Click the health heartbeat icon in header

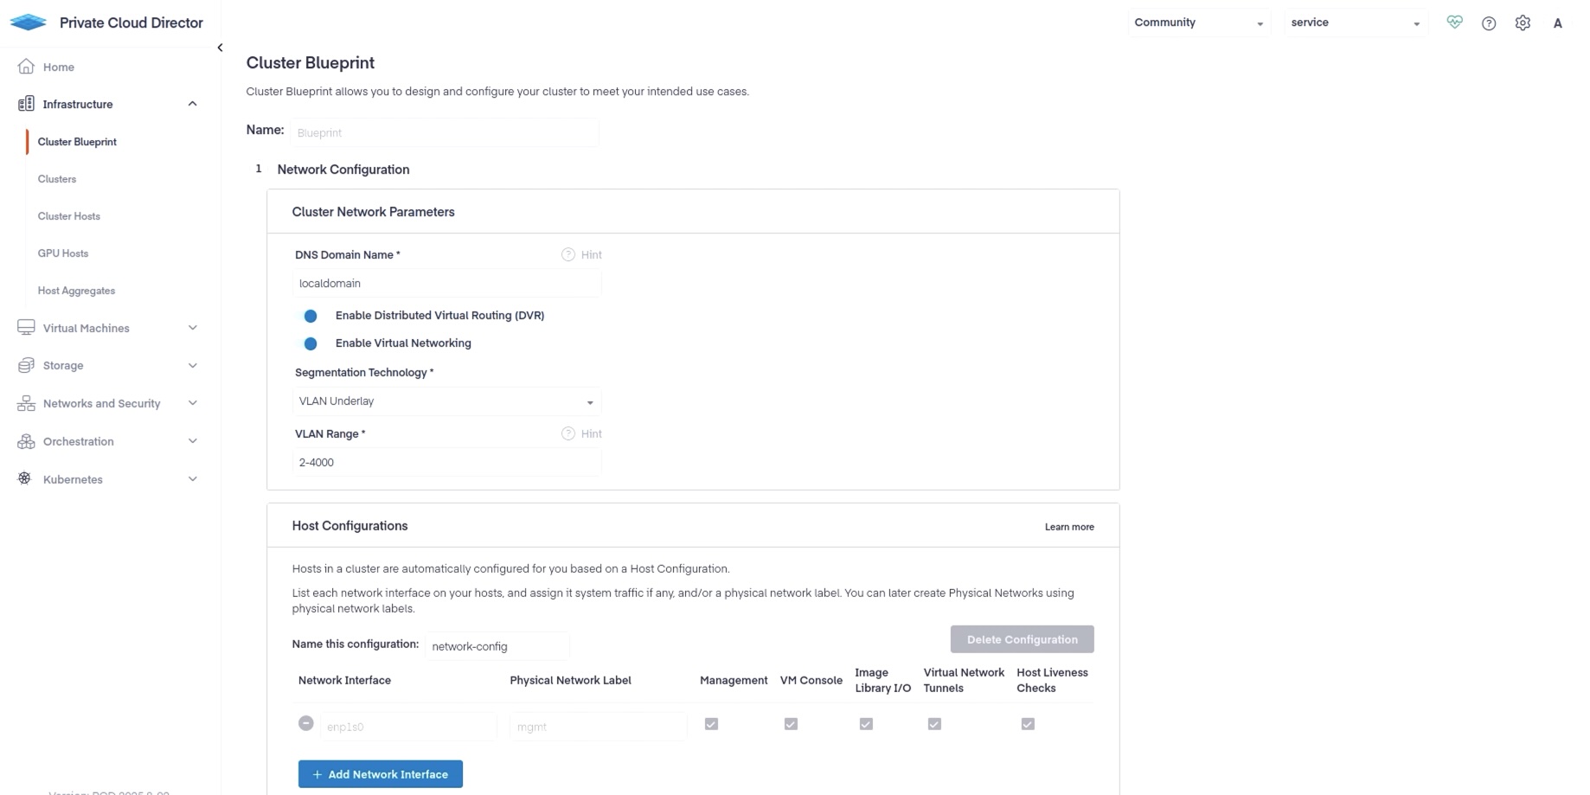pyautogui.click(x=1454, y=23)
